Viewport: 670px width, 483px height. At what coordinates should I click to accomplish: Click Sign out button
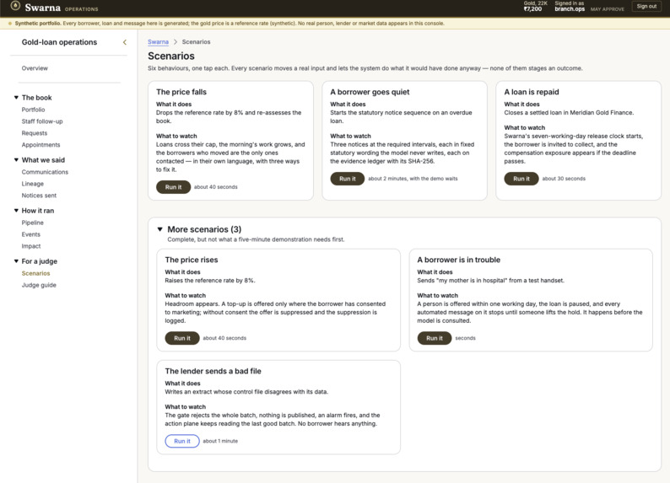click(x=646, y=7)
